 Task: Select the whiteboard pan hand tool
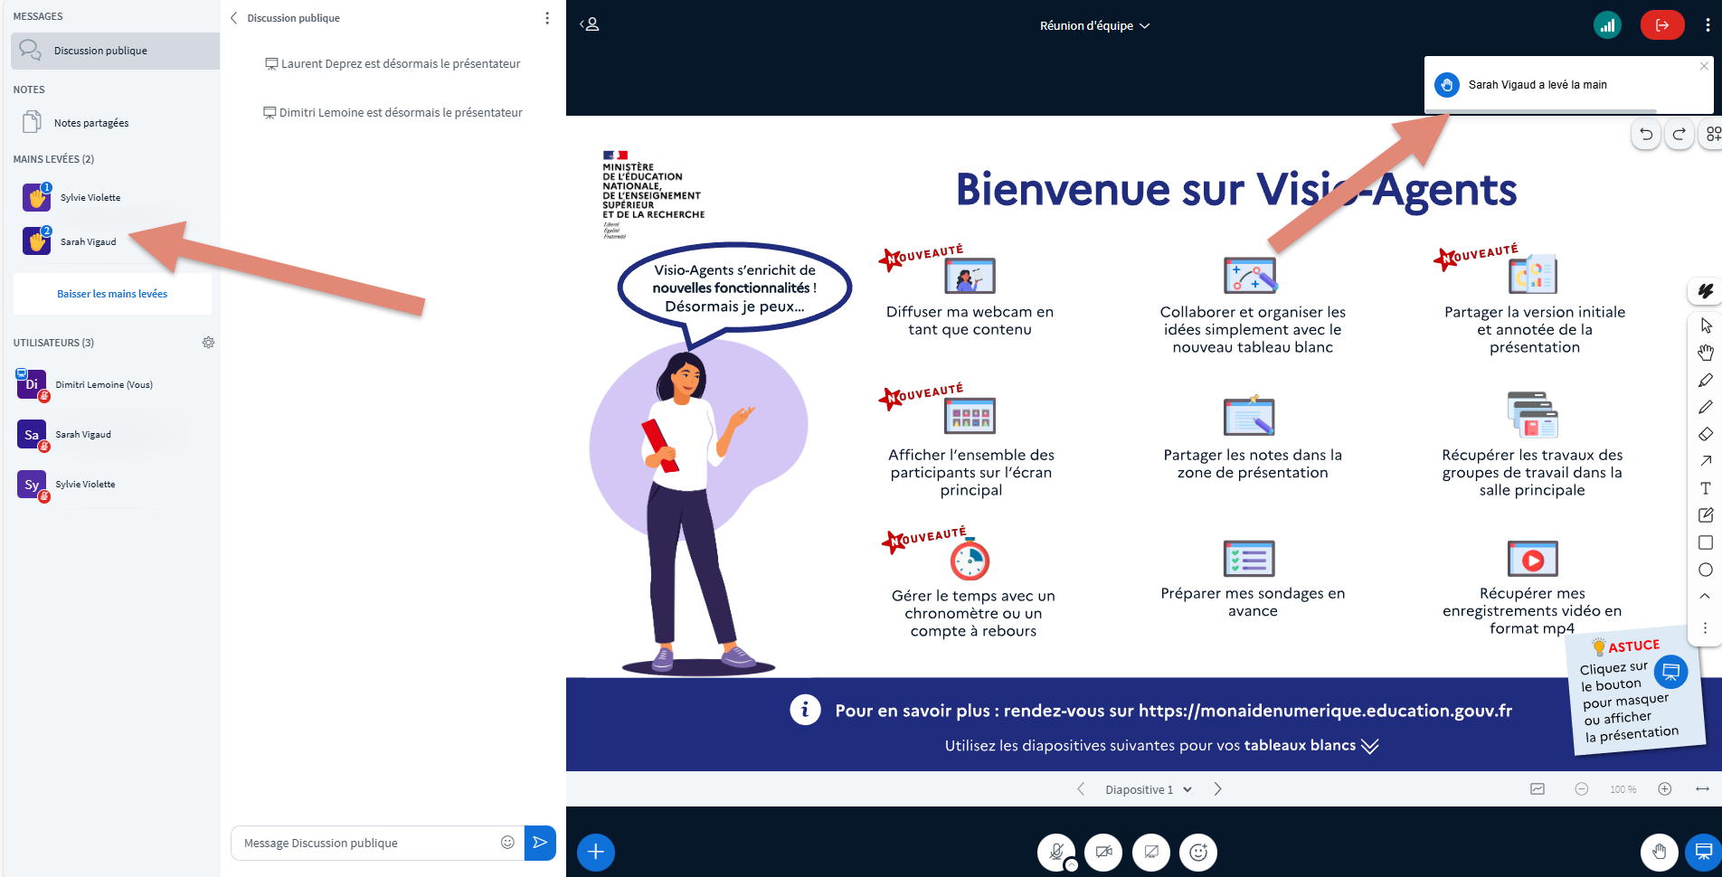click(1706, 353)
